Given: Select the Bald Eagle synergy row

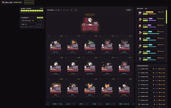Looking at the screenshot, I should tap(32, 21).
